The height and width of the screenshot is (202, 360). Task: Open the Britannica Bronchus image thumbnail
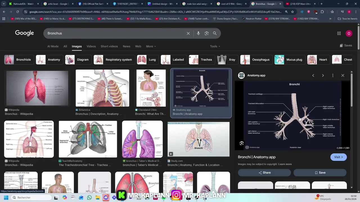coord(102,88)
